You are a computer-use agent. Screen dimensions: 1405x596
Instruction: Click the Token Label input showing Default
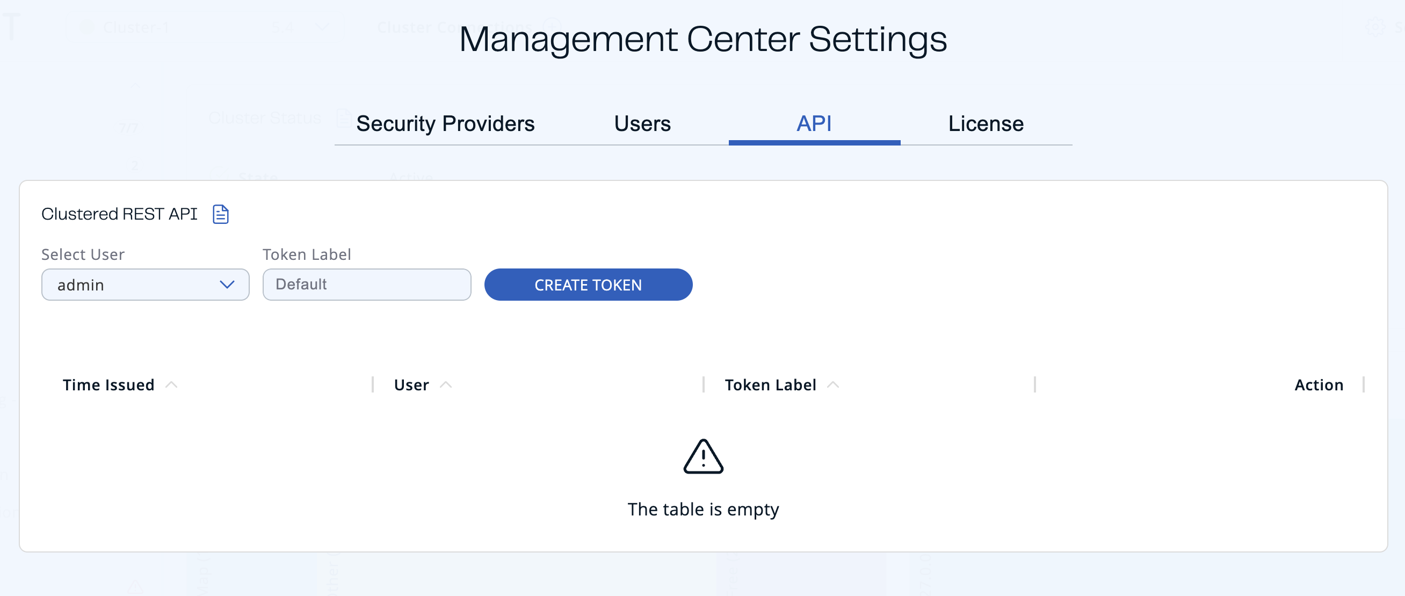pyautogui.click(x=366, y=284)
